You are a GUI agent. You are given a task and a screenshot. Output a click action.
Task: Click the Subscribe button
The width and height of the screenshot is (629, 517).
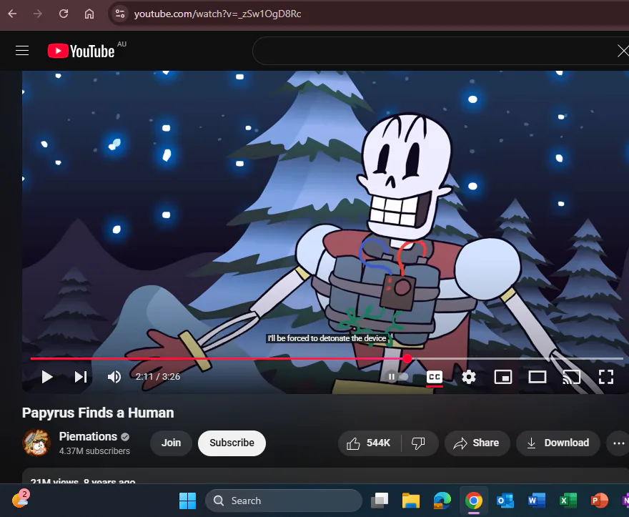[232, 443]
